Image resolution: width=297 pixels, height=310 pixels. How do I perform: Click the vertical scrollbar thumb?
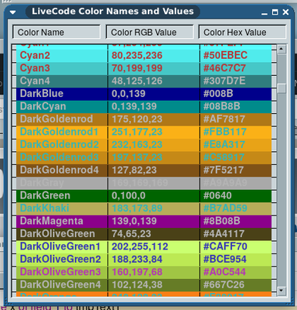coord(282,88)
